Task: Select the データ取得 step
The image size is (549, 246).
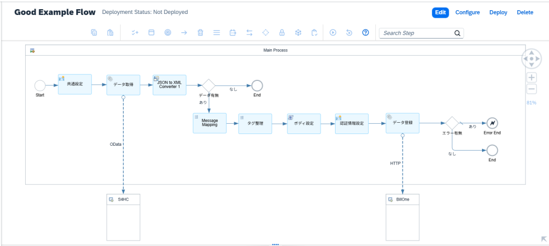Action: 123,85
